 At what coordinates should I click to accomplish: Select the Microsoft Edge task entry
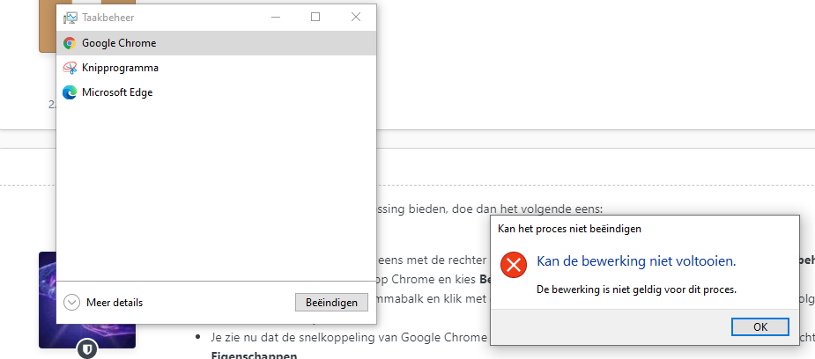[x=216, y=93]
